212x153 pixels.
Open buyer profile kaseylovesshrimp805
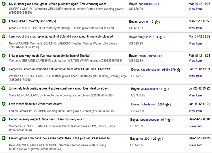[155, 69]
